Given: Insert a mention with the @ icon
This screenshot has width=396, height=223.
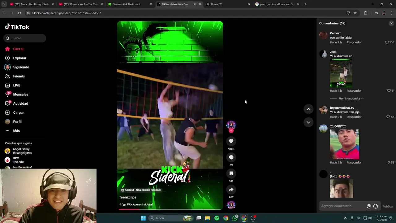Looking at the screenshot, I should tap(369, 206).
